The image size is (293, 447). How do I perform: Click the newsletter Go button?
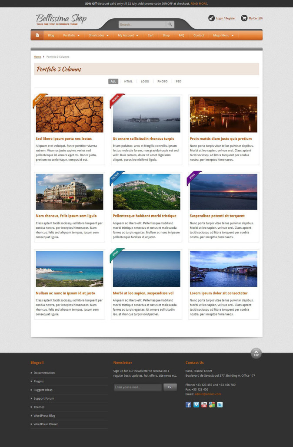[170, 387]
